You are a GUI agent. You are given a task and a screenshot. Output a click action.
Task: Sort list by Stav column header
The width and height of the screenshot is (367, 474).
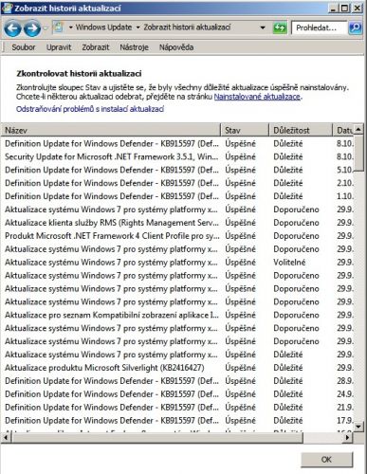(245, 130)
